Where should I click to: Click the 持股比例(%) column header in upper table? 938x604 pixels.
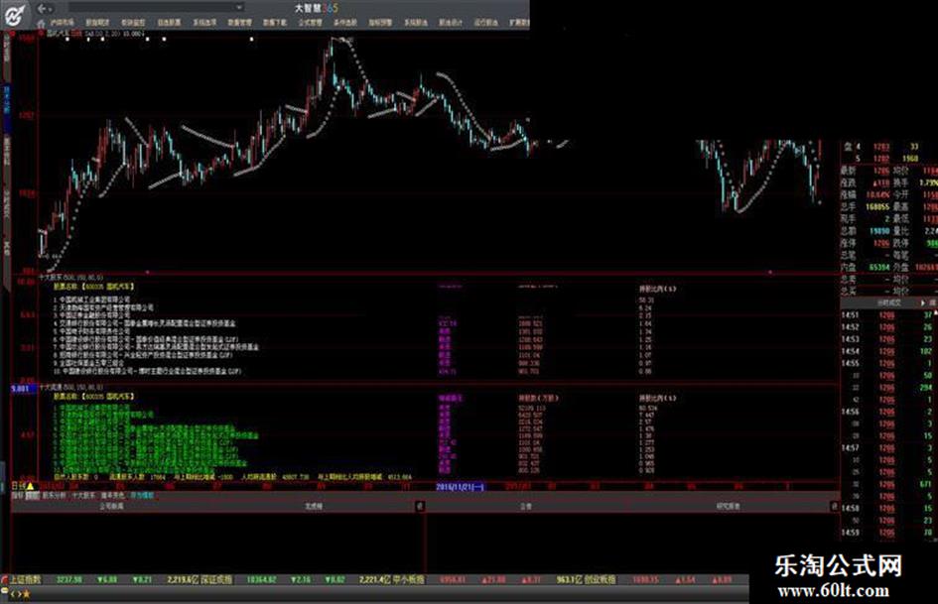(x=657, y=289)
